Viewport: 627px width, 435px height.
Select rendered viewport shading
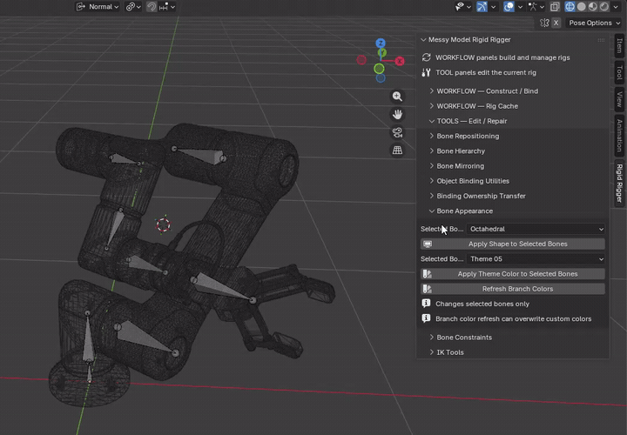[x=603, y=7]
